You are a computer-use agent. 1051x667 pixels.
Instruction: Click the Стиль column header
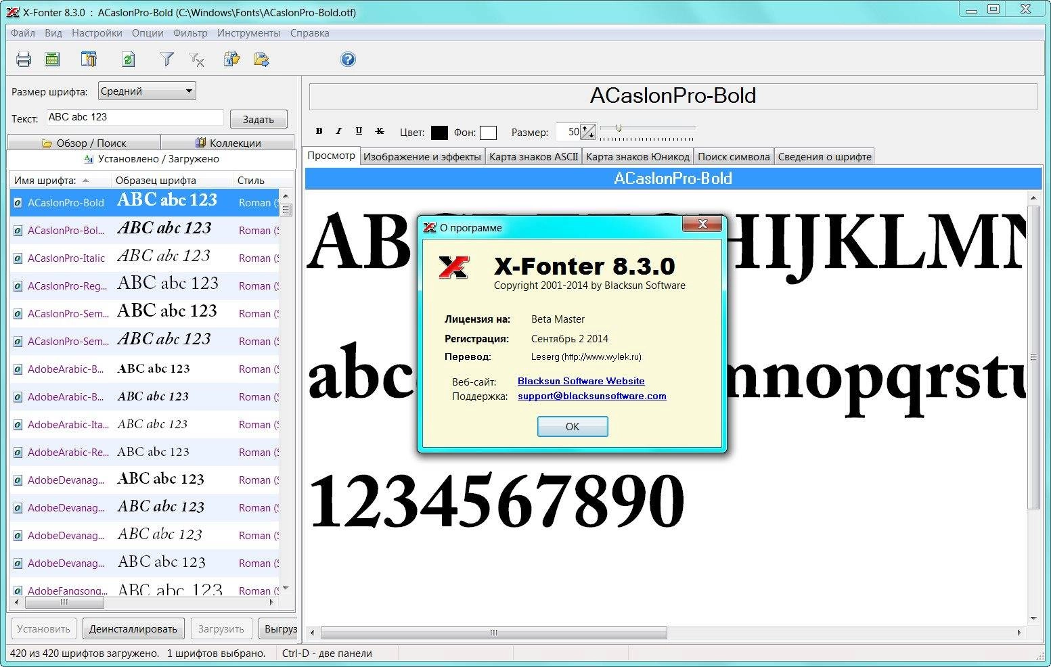click(x=263, y=181)
